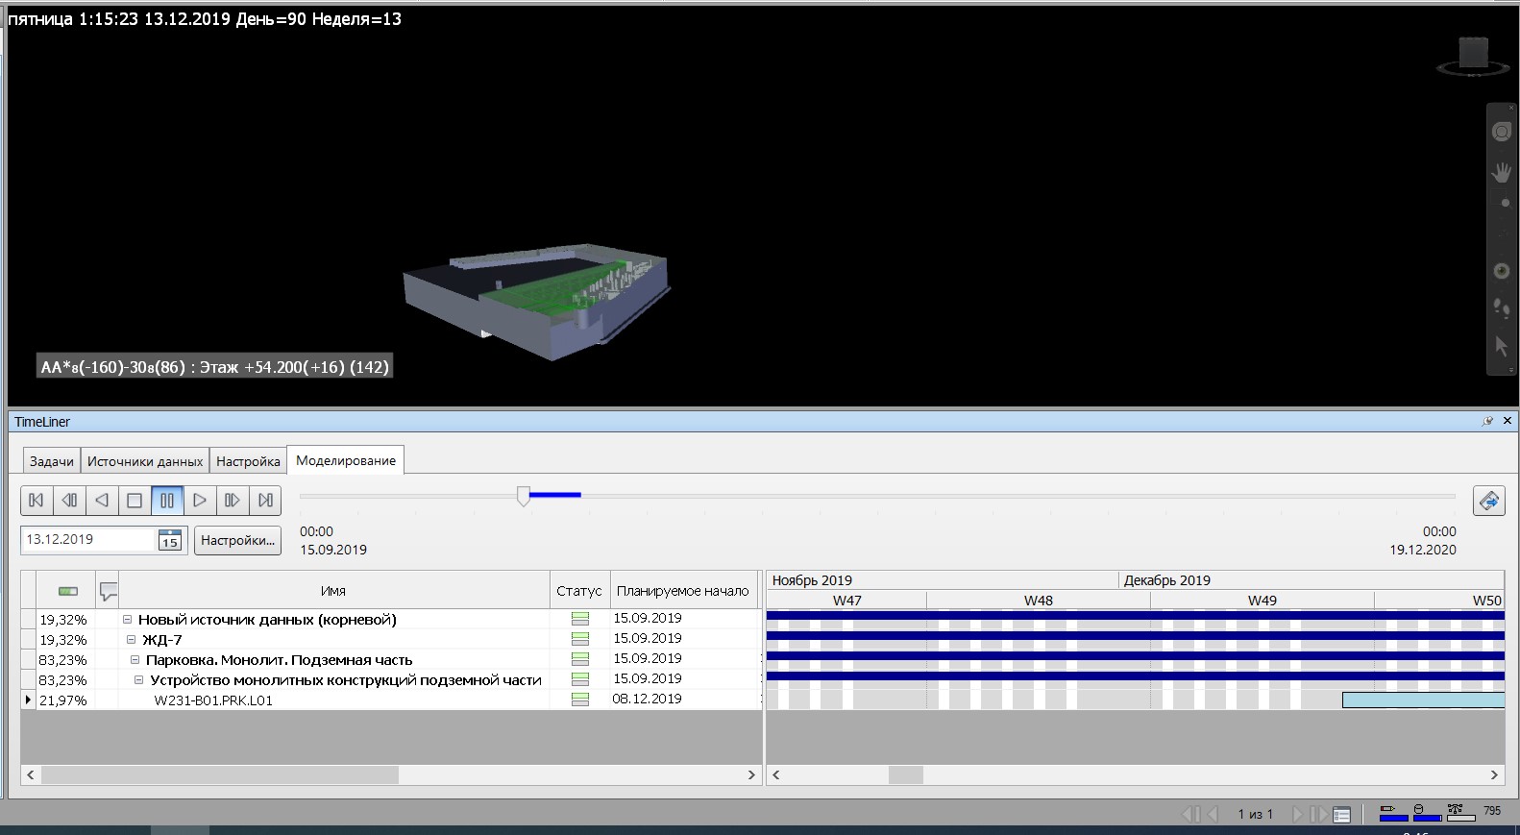Screen dimensions: 1520x835
Task: Collapse the Новый источник данных (корневой) node
Action: (127, 619)
